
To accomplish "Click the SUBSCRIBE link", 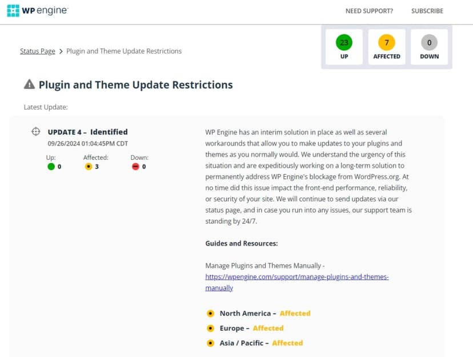I will click(427, 11).
